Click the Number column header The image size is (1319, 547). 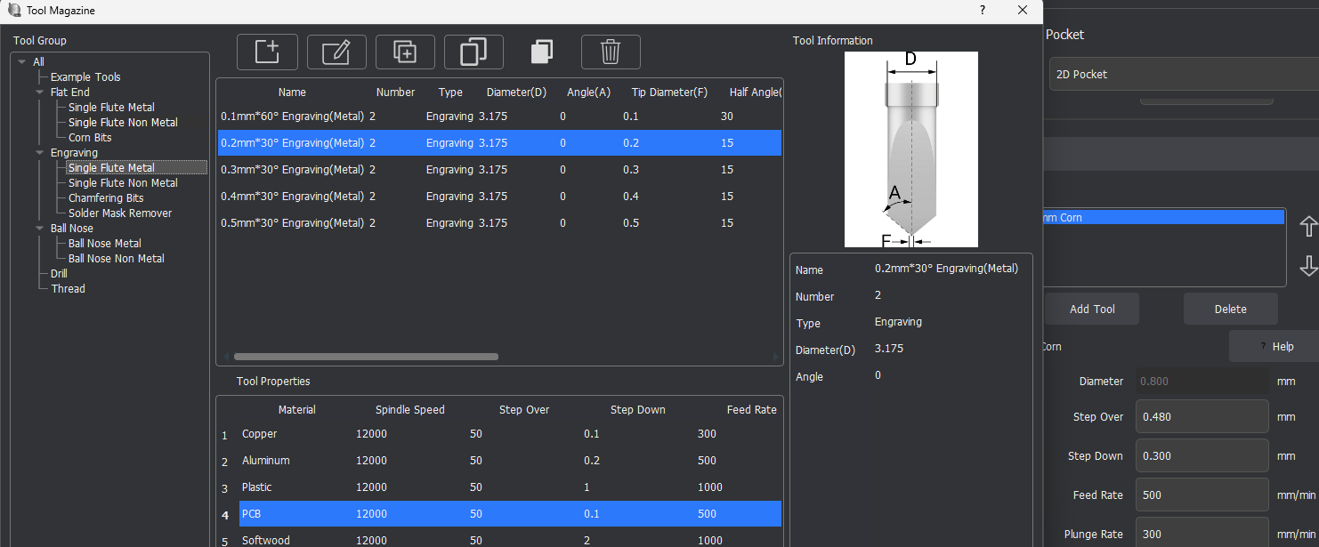(396, 93)
